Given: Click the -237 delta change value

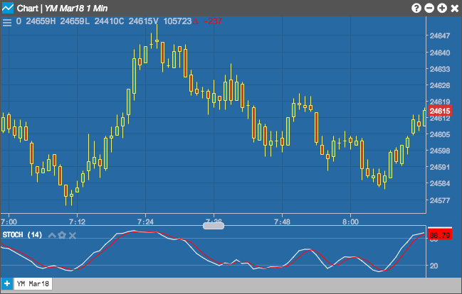Looking at the screenshot, I should [x=213, y=21].
